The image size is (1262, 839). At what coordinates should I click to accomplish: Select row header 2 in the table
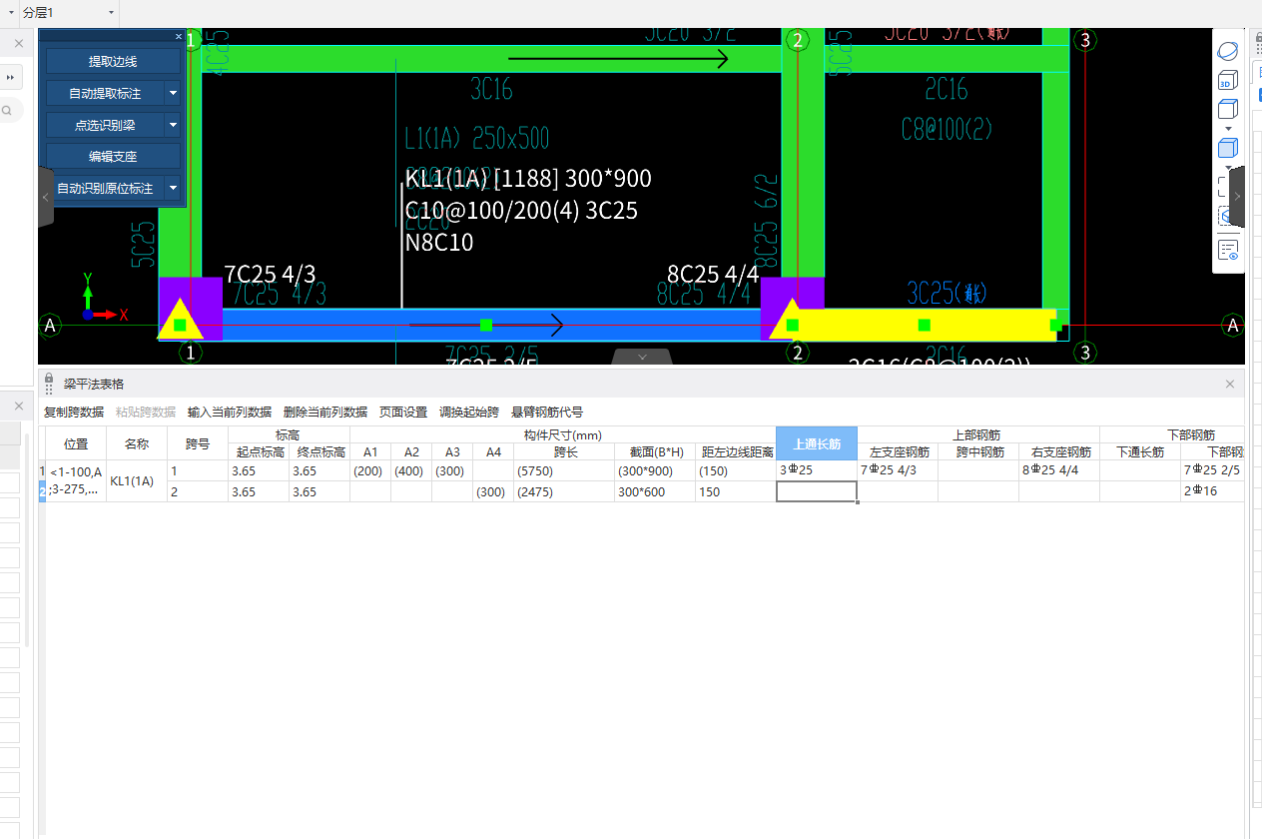(x=42, y=491)
